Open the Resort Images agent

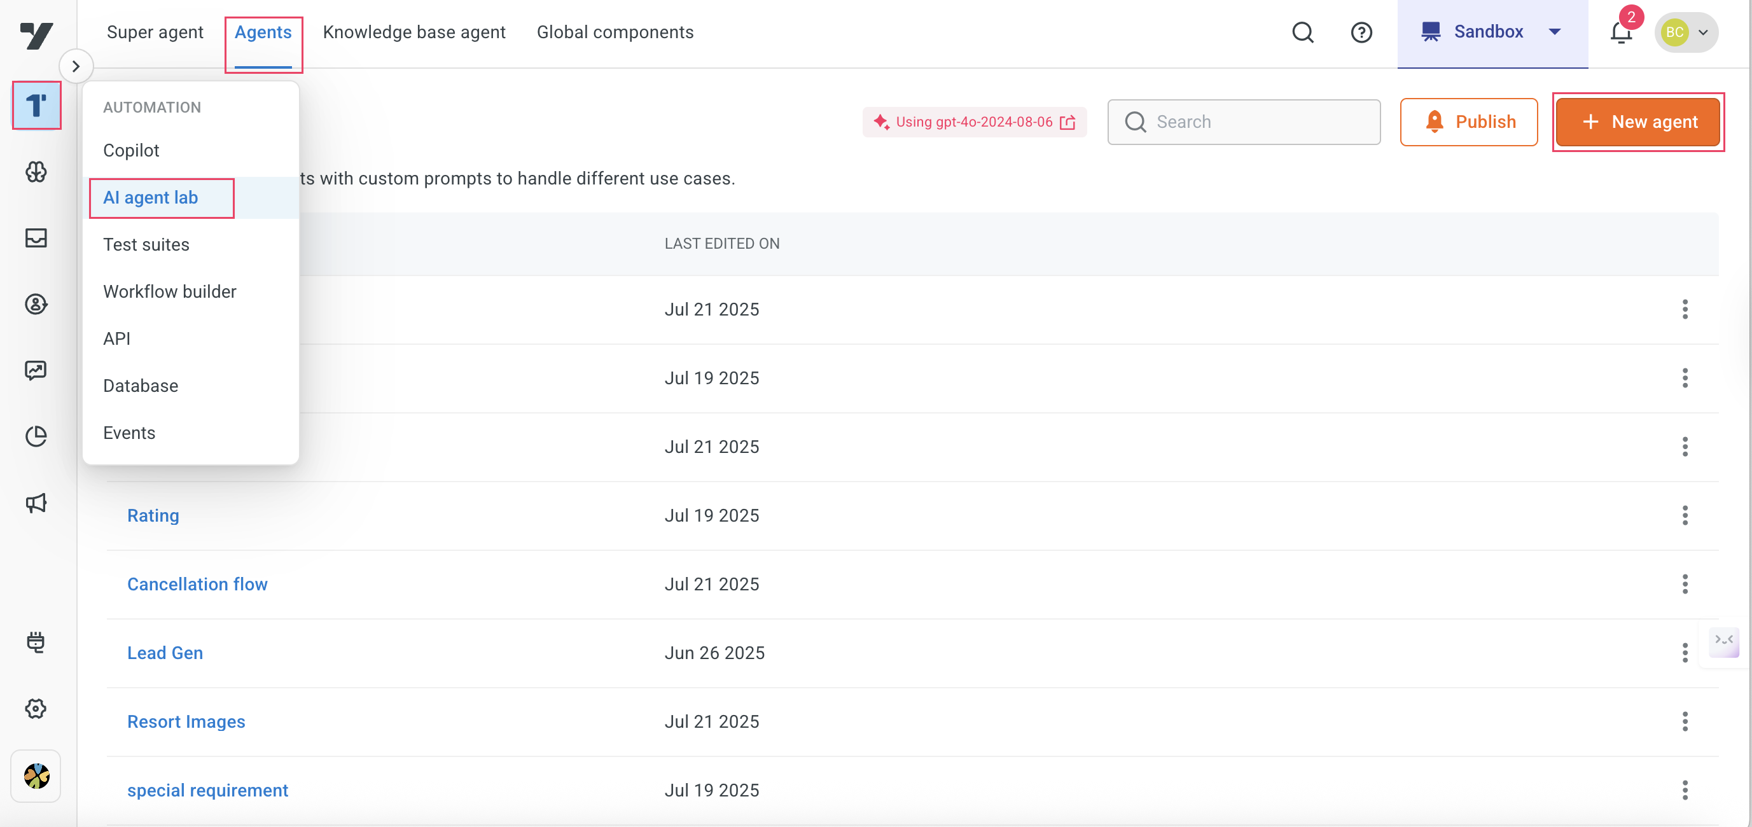[186, 721]
